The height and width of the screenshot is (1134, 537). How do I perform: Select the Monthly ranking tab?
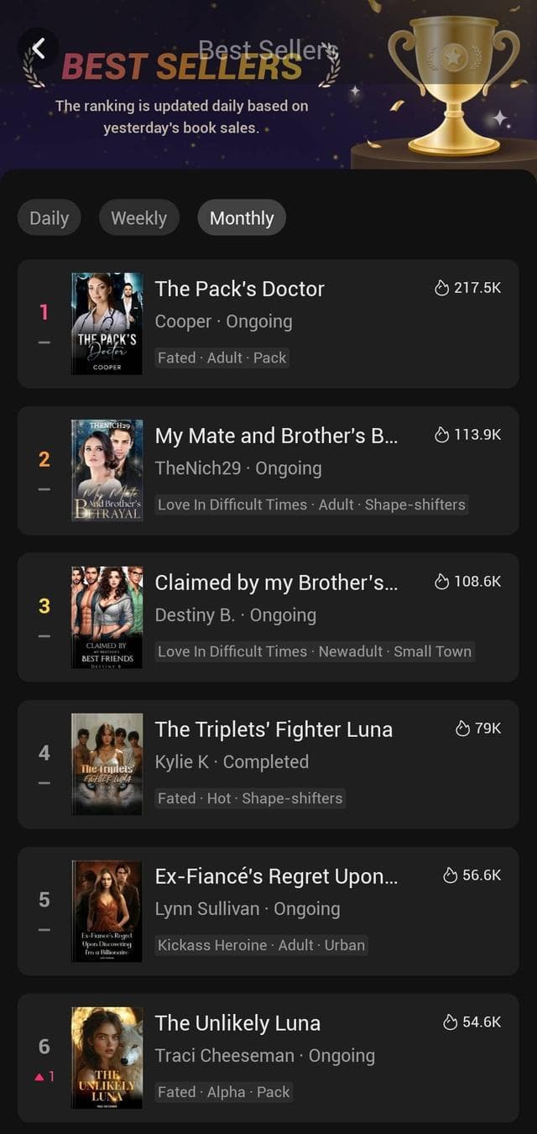(x=242, y=218)
